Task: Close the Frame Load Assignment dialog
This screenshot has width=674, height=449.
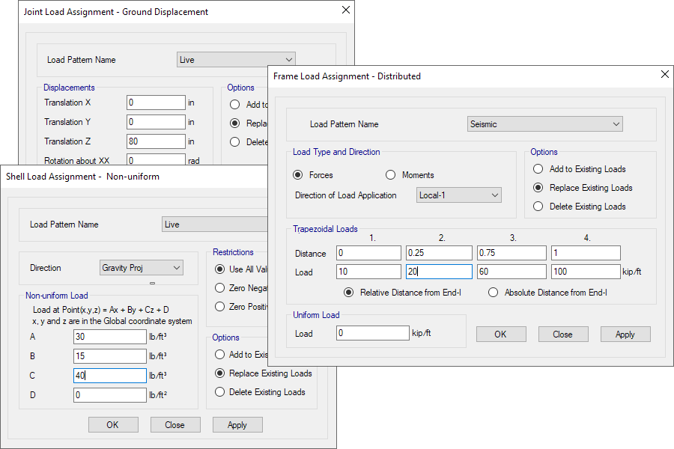Action: [664, 75]
